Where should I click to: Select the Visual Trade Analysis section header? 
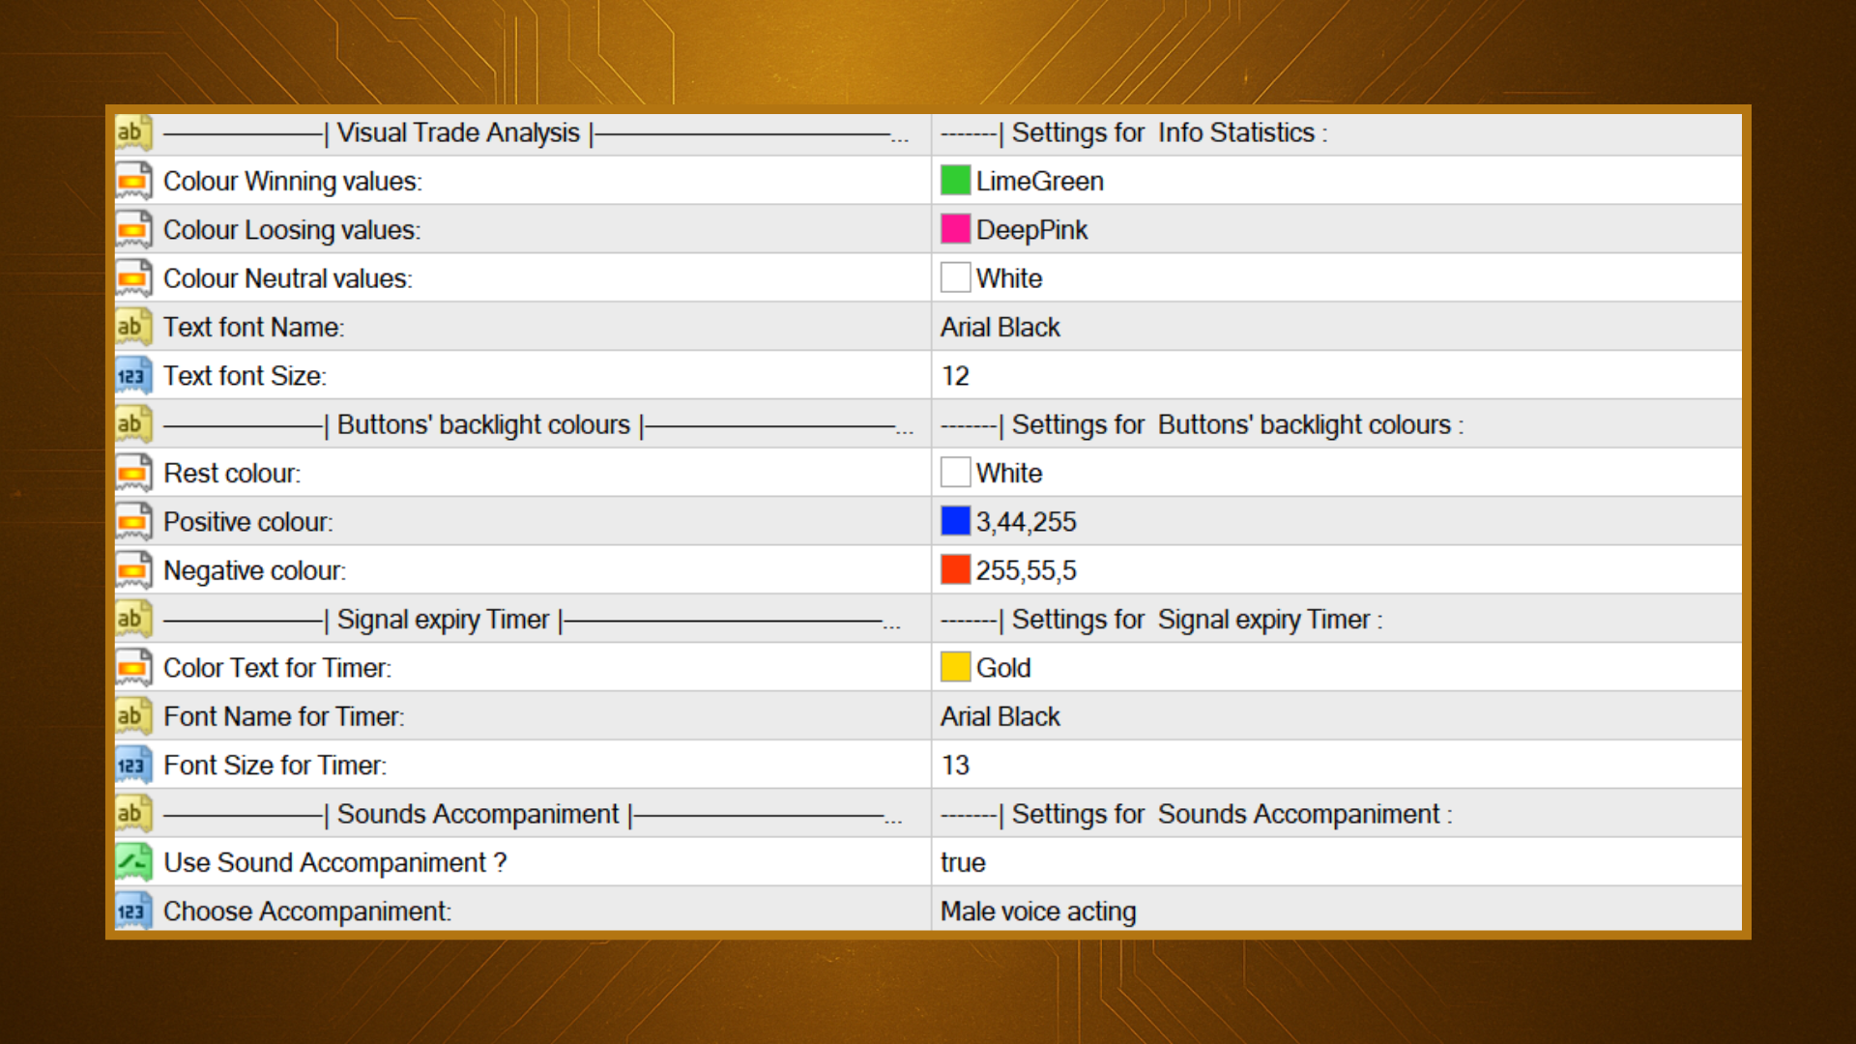(x=458, y=132)
